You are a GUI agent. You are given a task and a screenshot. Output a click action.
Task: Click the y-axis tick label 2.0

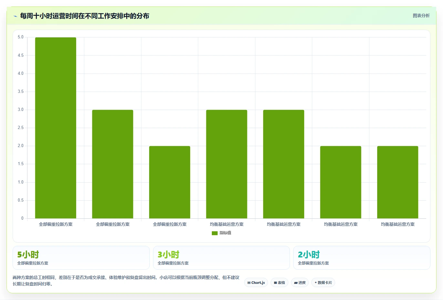point(21,146)
